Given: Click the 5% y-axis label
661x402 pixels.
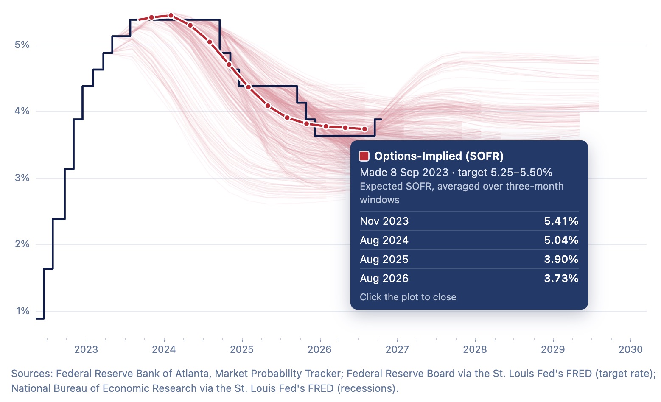Looking at the screenshot, I should pyautogui.click(x=22, y=45).
